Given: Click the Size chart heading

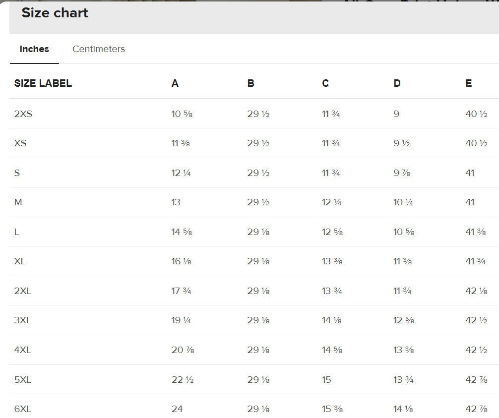Looking at the screenshot, I should [55, 13].
